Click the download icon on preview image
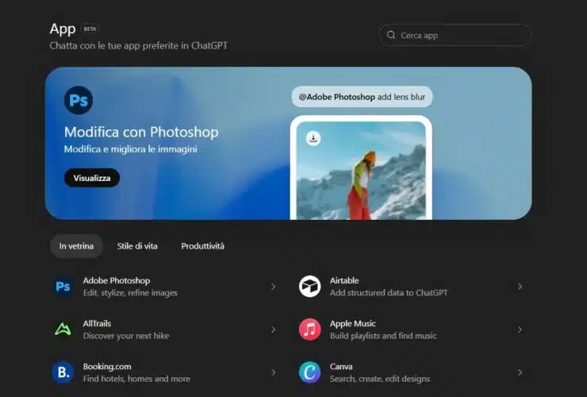This screenshot has height=397, width=587. point(313,138)
